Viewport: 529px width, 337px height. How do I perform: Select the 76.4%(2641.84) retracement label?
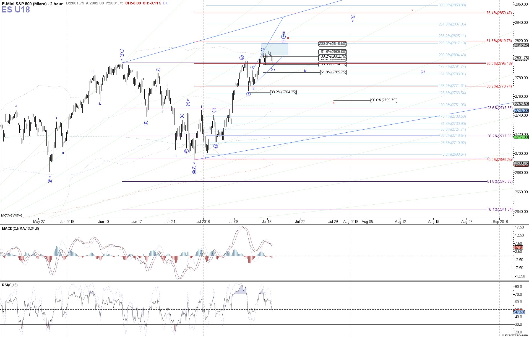(499, 210)
